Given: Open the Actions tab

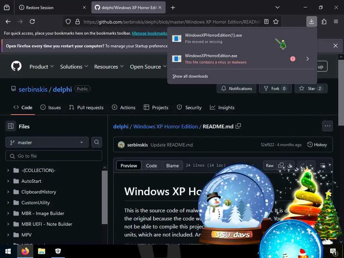Looking at the screenshot, I should [x=124, y=107].
